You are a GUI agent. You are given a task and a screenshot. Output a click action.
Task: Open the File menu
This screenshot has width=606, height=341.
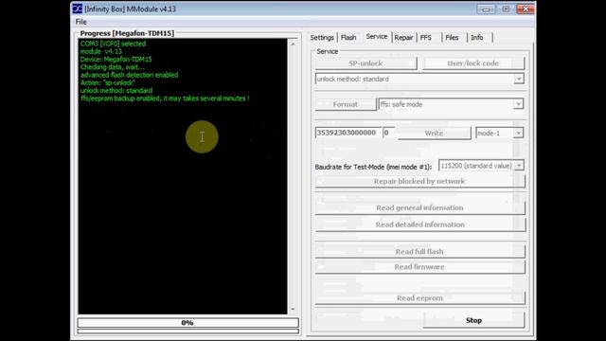tap(80, 22)
